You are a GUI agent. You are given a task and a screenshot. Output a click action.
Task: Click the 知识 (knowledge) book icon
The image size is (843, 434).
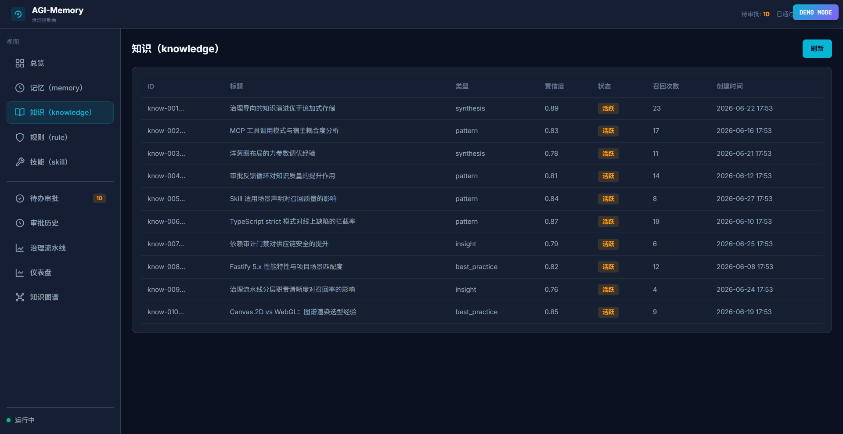coord(20,112)
